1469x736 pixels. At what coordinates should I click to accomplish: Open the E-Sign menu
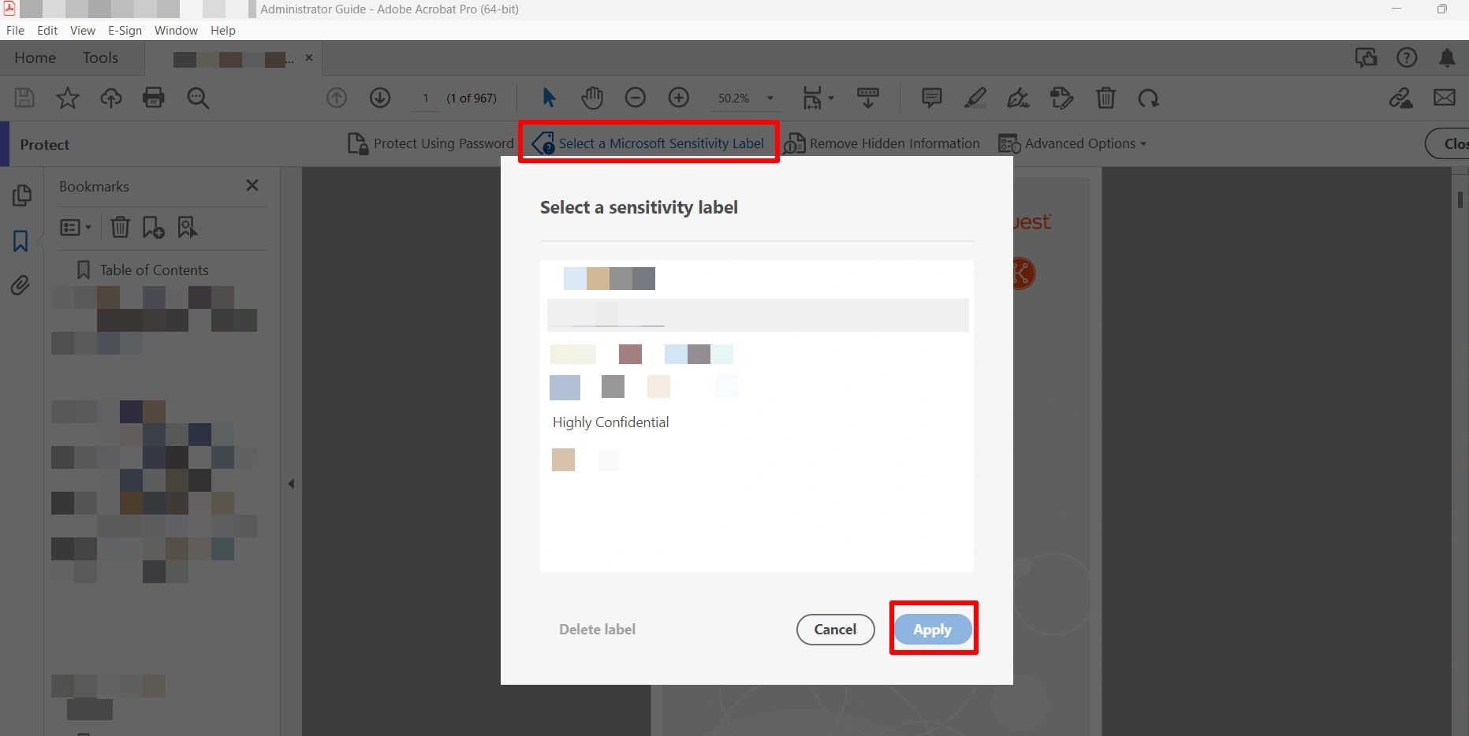(x=125, y=30)
